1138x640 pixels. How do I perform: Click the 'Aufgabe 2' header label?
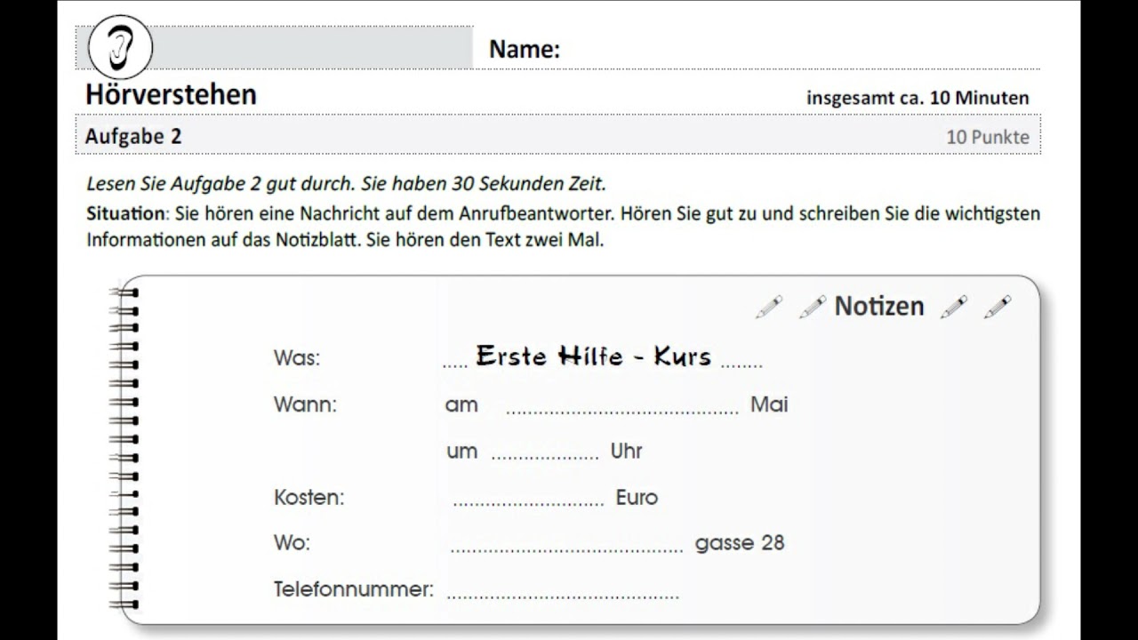coord(133,136)
